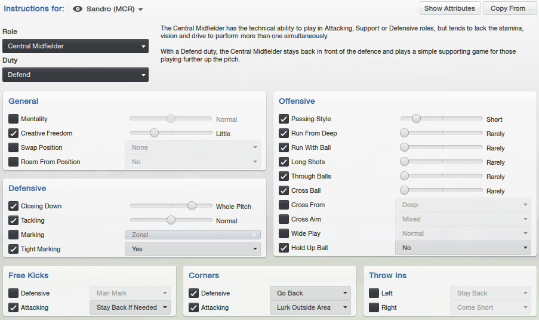Screen dimensions: 539x320
Task: Open the Throw Ins Right Come Short dropdown
Action: [x=491, y=307]
